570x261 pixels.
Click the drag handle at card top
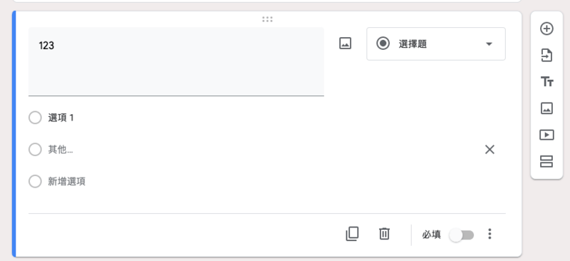[x=267, y=19]
